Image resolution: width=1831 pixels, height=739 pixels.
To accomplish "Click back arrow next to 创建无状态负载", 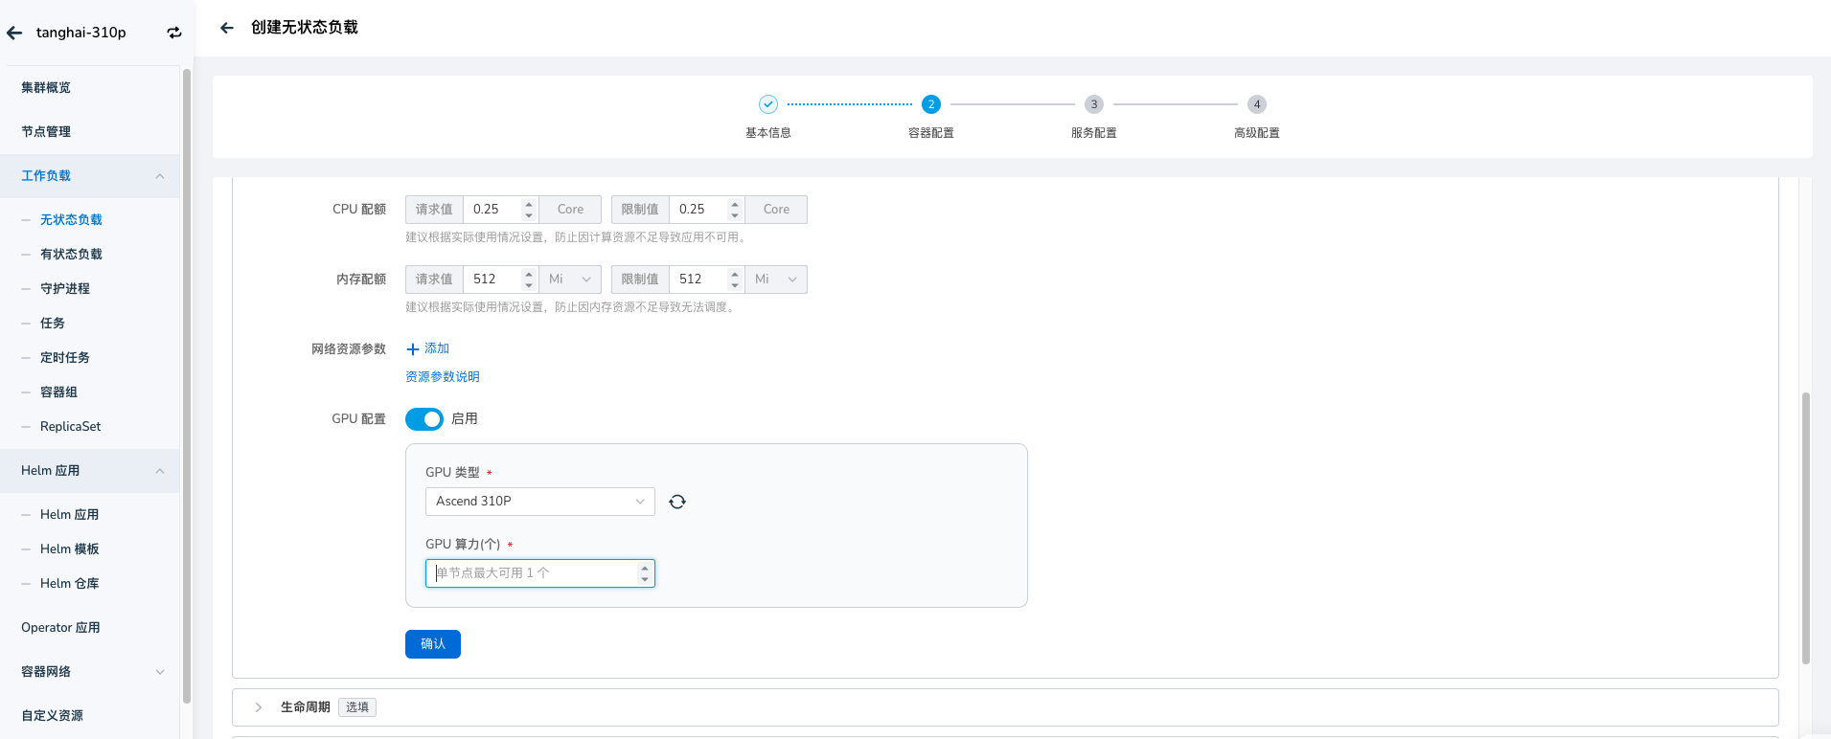I will click(227, 28).
